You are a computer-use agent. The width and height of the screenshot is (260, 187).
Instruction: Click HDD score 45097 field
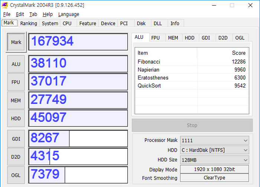pos(78,118)
